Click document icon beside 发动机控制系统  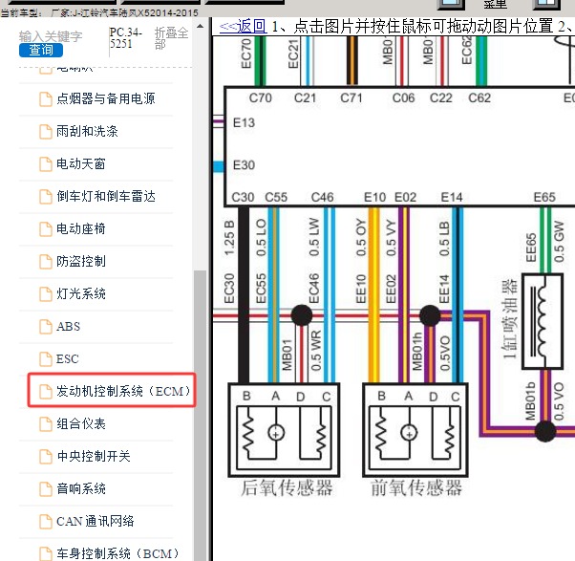click(x=46, y=392)
